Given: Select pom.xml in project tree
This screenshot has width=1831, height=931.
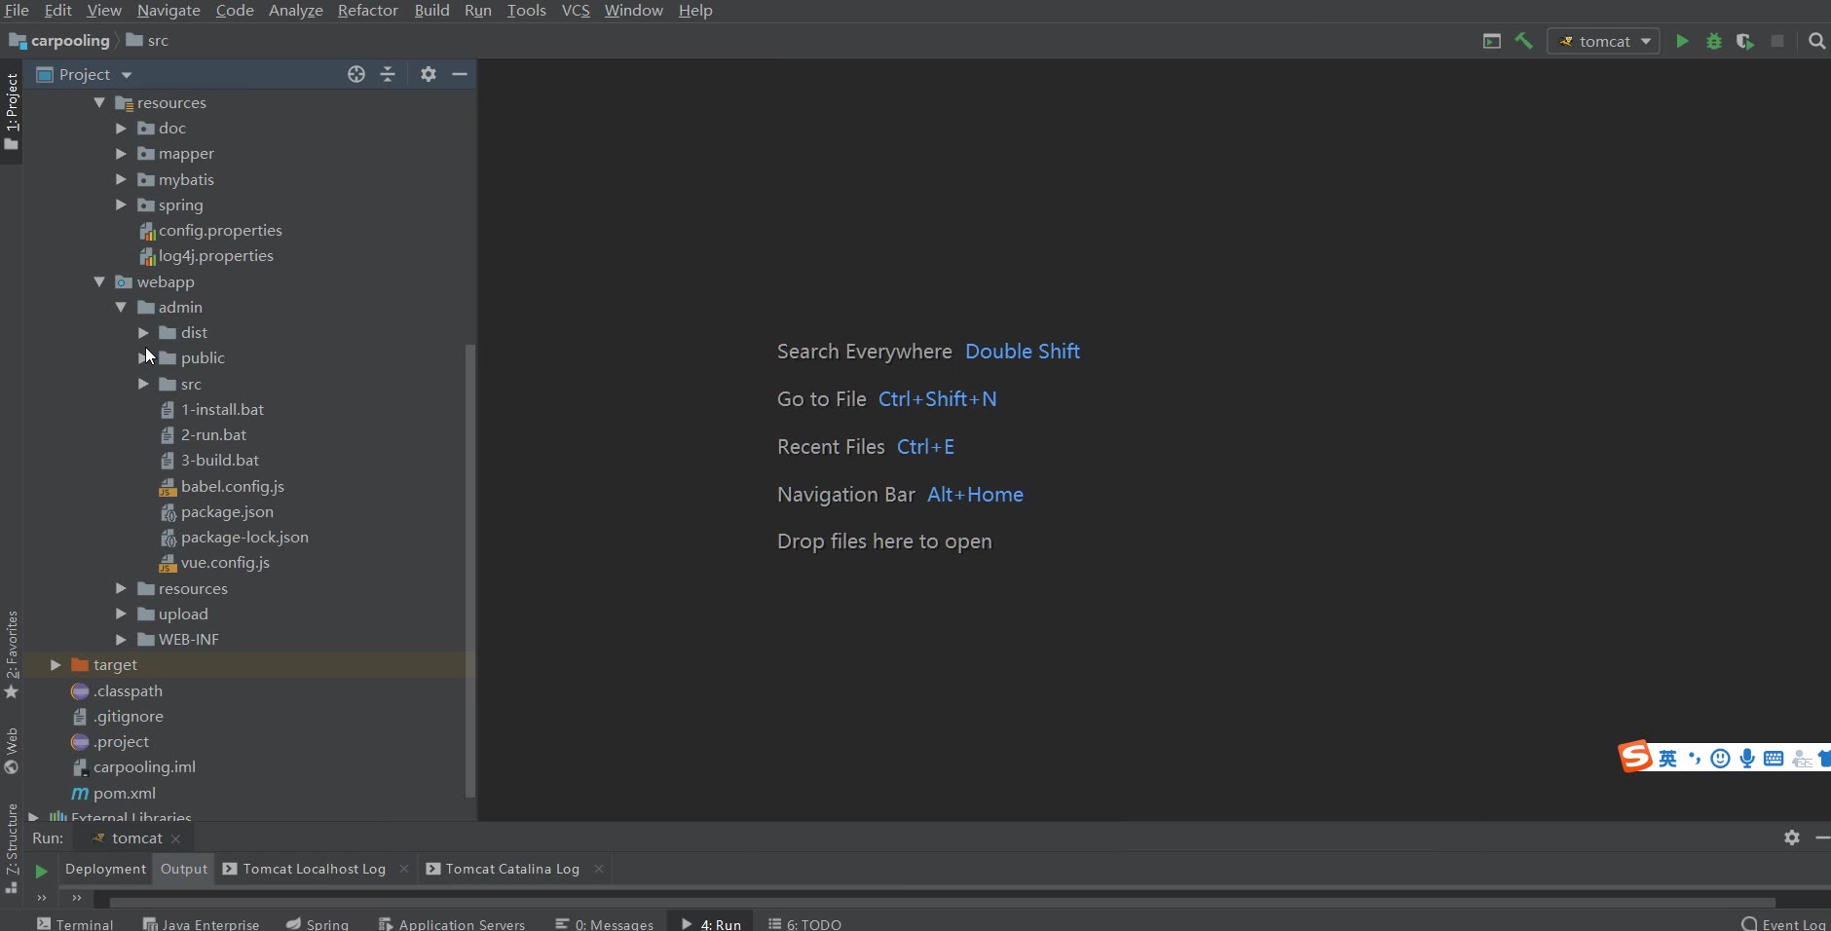Looking at the screenshot, I should (x=124, y=794).
